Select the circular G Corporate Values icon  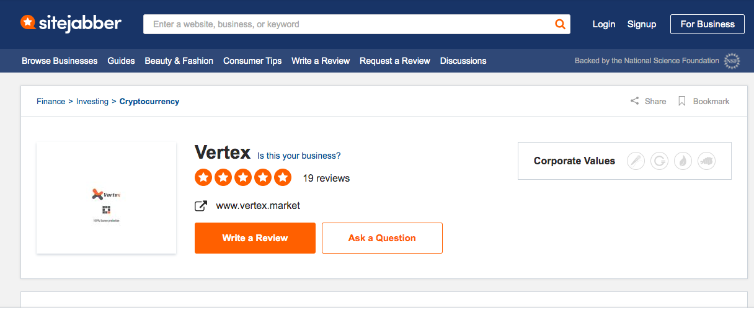pos(660,161)
